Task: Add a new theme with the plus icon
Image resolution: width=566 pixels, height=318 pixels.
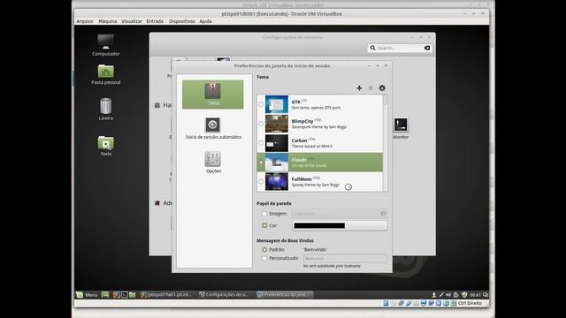Action: [x=359, y=88]
